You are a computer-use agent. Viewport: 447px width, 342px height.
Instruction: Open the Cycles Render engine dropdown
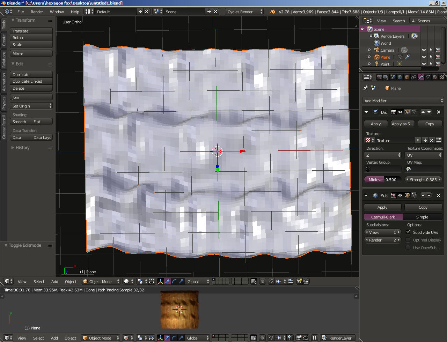[244, 12]
